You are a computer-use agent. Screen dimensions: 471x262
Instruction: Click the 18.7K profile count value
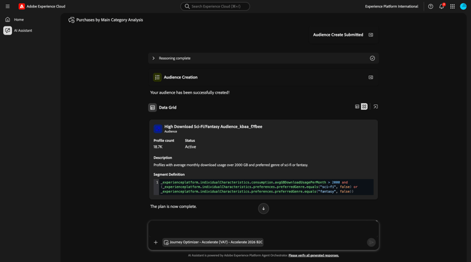pos(158,147)
